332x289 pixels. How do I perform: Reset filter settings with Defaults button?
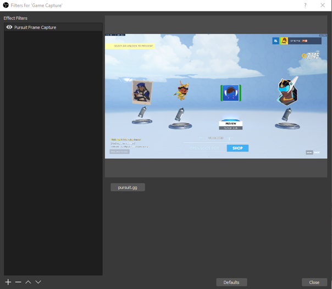coord(231,282)
